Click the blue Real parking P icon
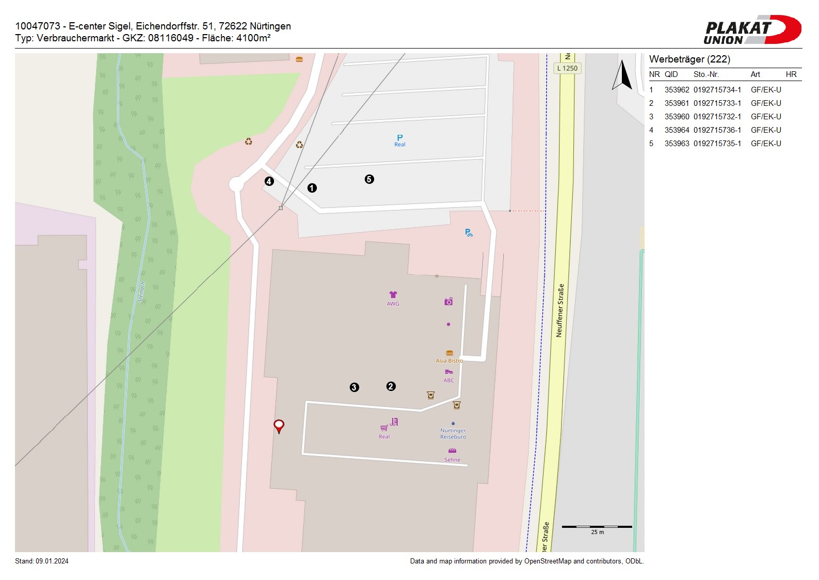The image size is (819, 580). (x=399, y=138)
